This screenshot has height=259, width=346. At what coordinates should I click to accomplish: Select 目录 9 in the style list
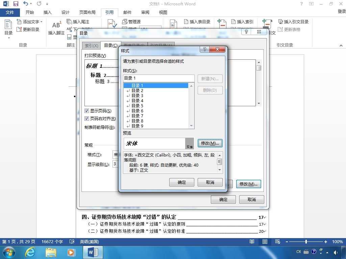[156, 126]
